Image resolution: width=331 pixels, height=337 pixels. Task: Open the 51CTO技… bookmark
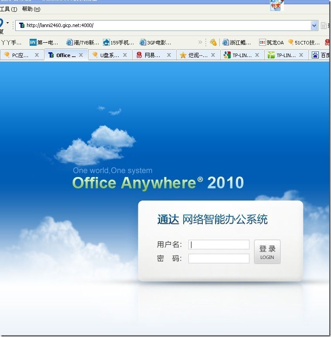(x=304, y=43)
